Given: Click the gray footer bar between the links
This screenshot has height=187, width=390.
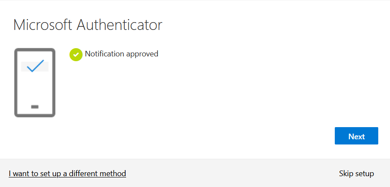Looking at the screenshot, I should (x=230, y=174).
